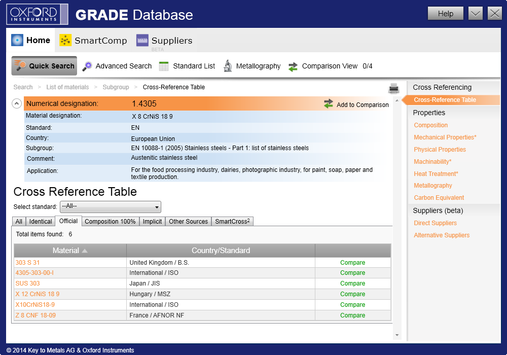Open material X 12 CrNiS 18 9
507x355 pixels.
tap(38, 294)
